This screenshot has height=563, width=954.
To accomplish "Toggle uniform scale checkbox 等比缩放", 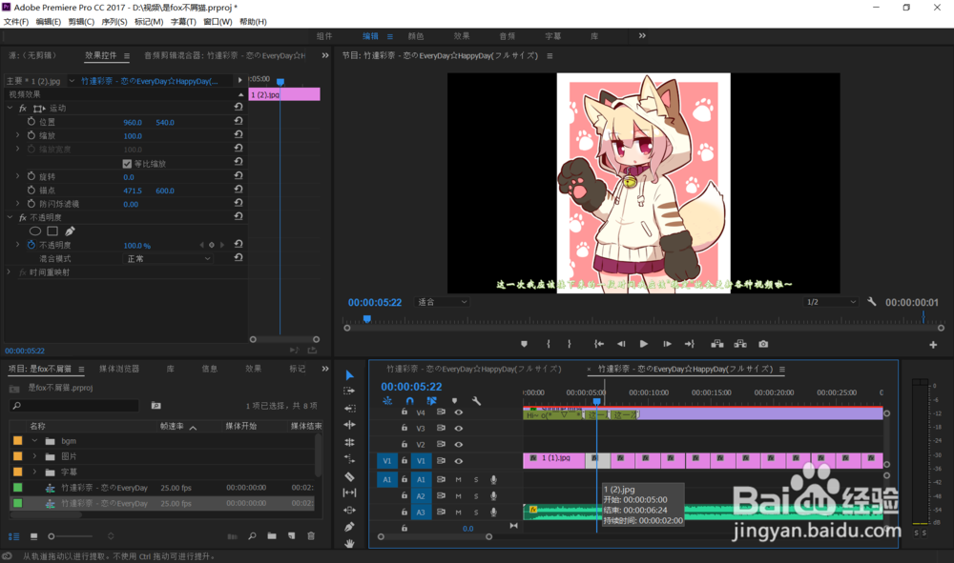I will click(x=127, y=163).
